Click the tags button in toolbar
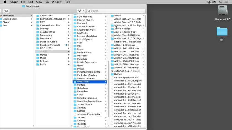Screen dimensions: 232x130 point(6,11)
